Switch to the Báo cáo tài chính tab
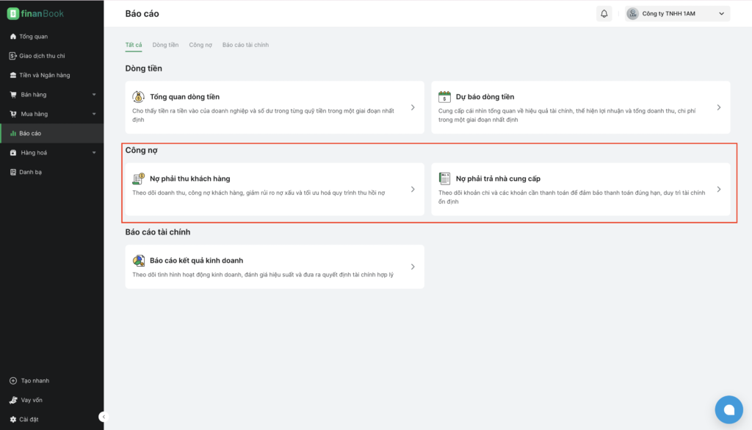This screenshot has height=430, width=752. coord(245,45)
